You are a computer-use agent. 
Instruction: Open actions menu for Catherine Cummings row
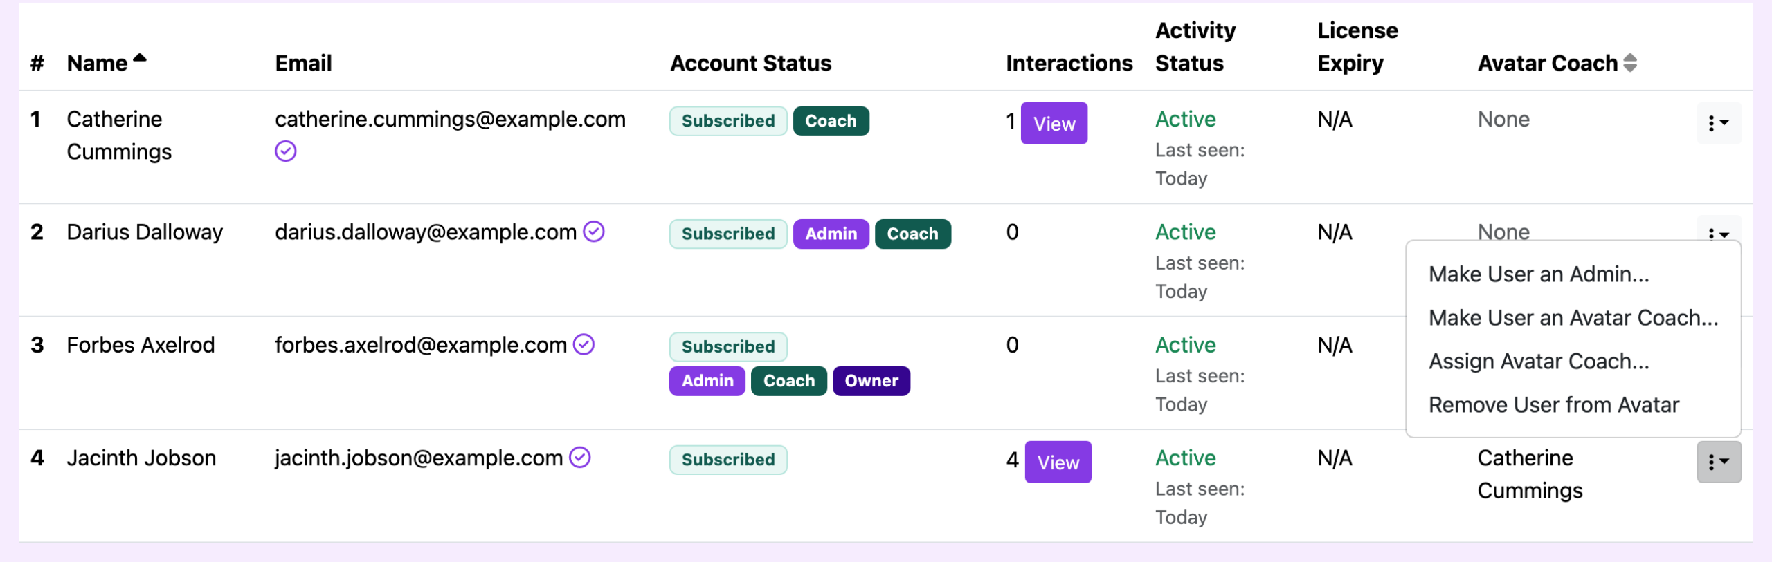click(x=1719, y=123)
